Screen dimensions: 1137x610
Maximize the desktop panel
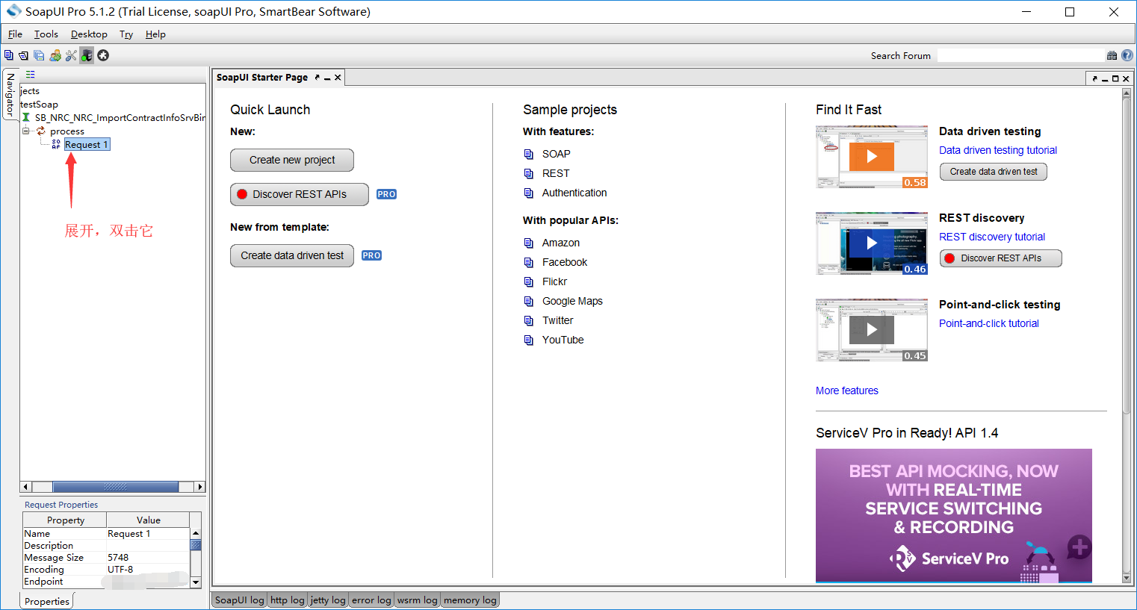[1115, 78]
